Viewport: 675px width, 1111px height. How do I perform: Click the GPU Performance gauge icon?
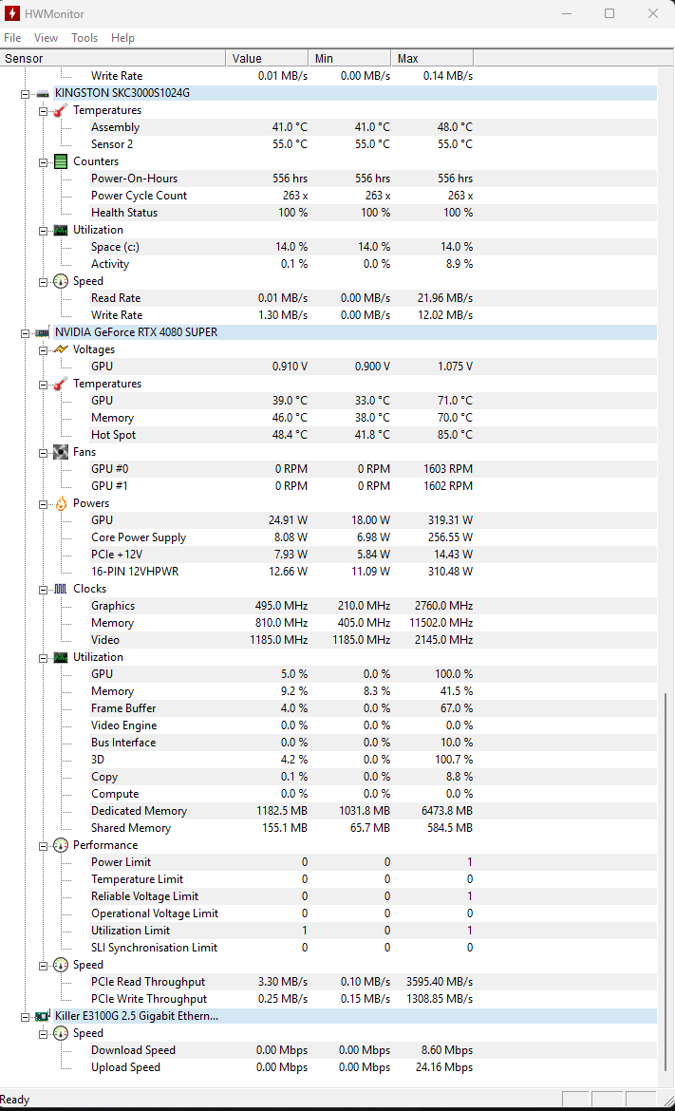(x=60, y=845)
